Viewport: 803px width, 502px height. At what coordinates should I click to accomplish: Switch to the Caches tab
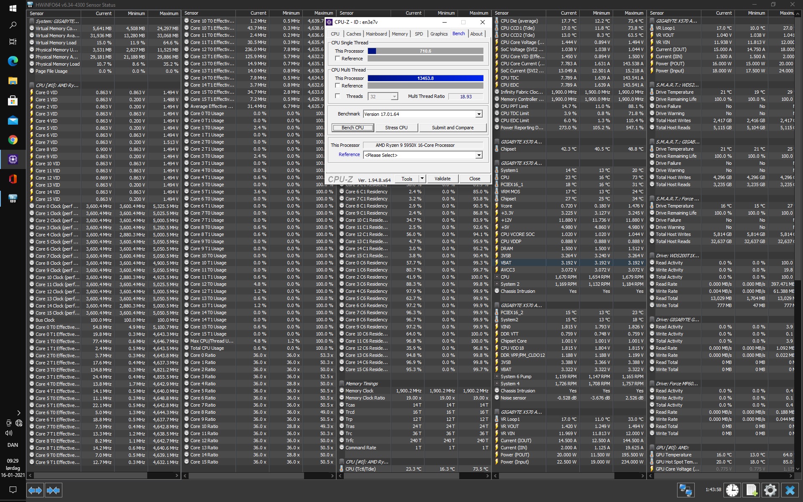coord(353,34)
